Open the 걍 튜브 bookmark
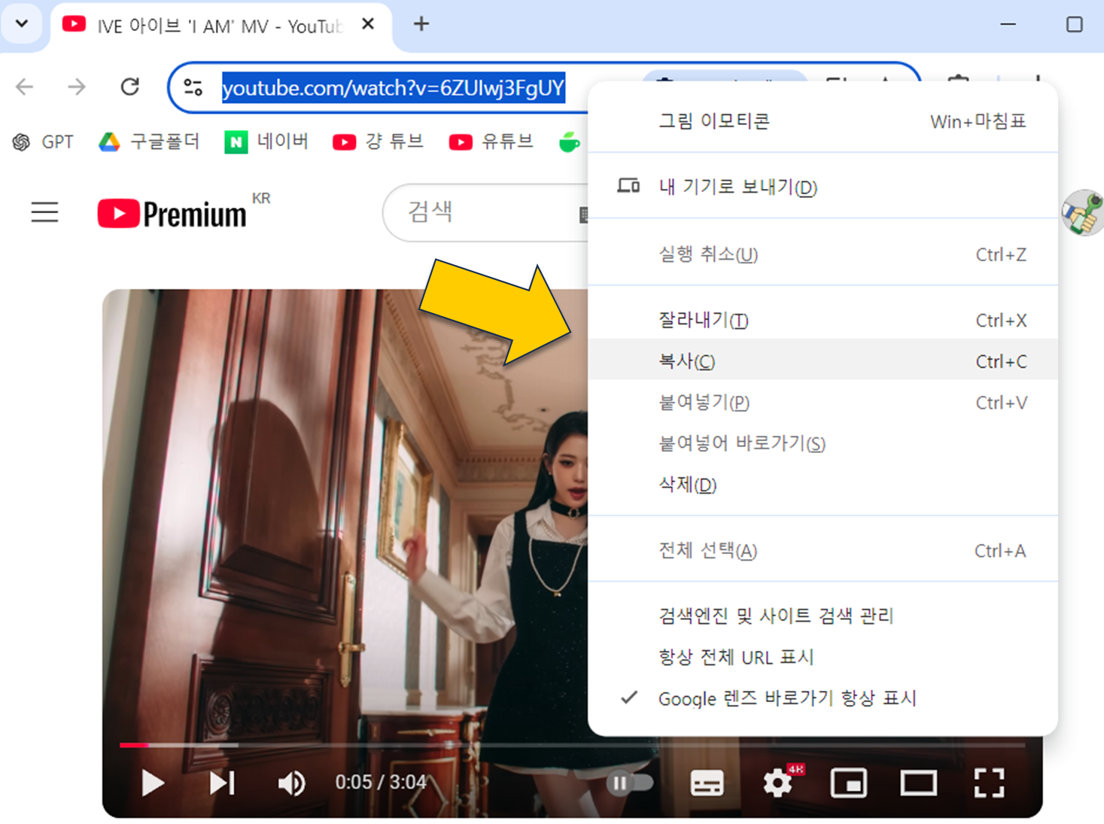Screen dimensions: 1104x824 (378, 141)
